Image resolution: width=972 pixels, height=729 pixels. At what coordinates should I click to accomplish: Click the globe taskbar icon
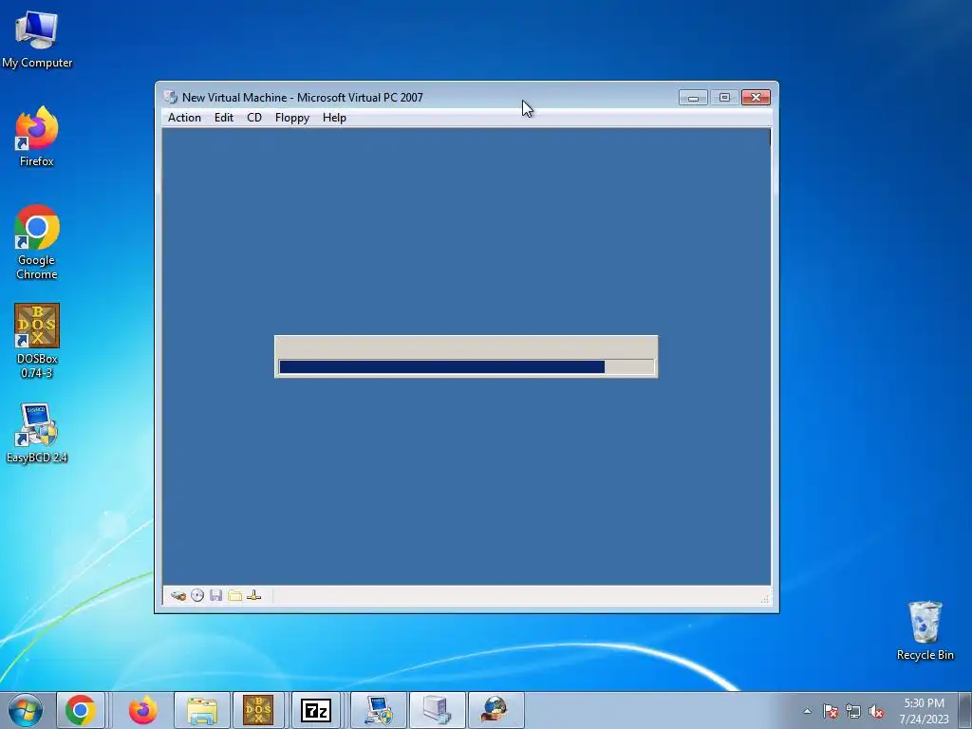495,710
